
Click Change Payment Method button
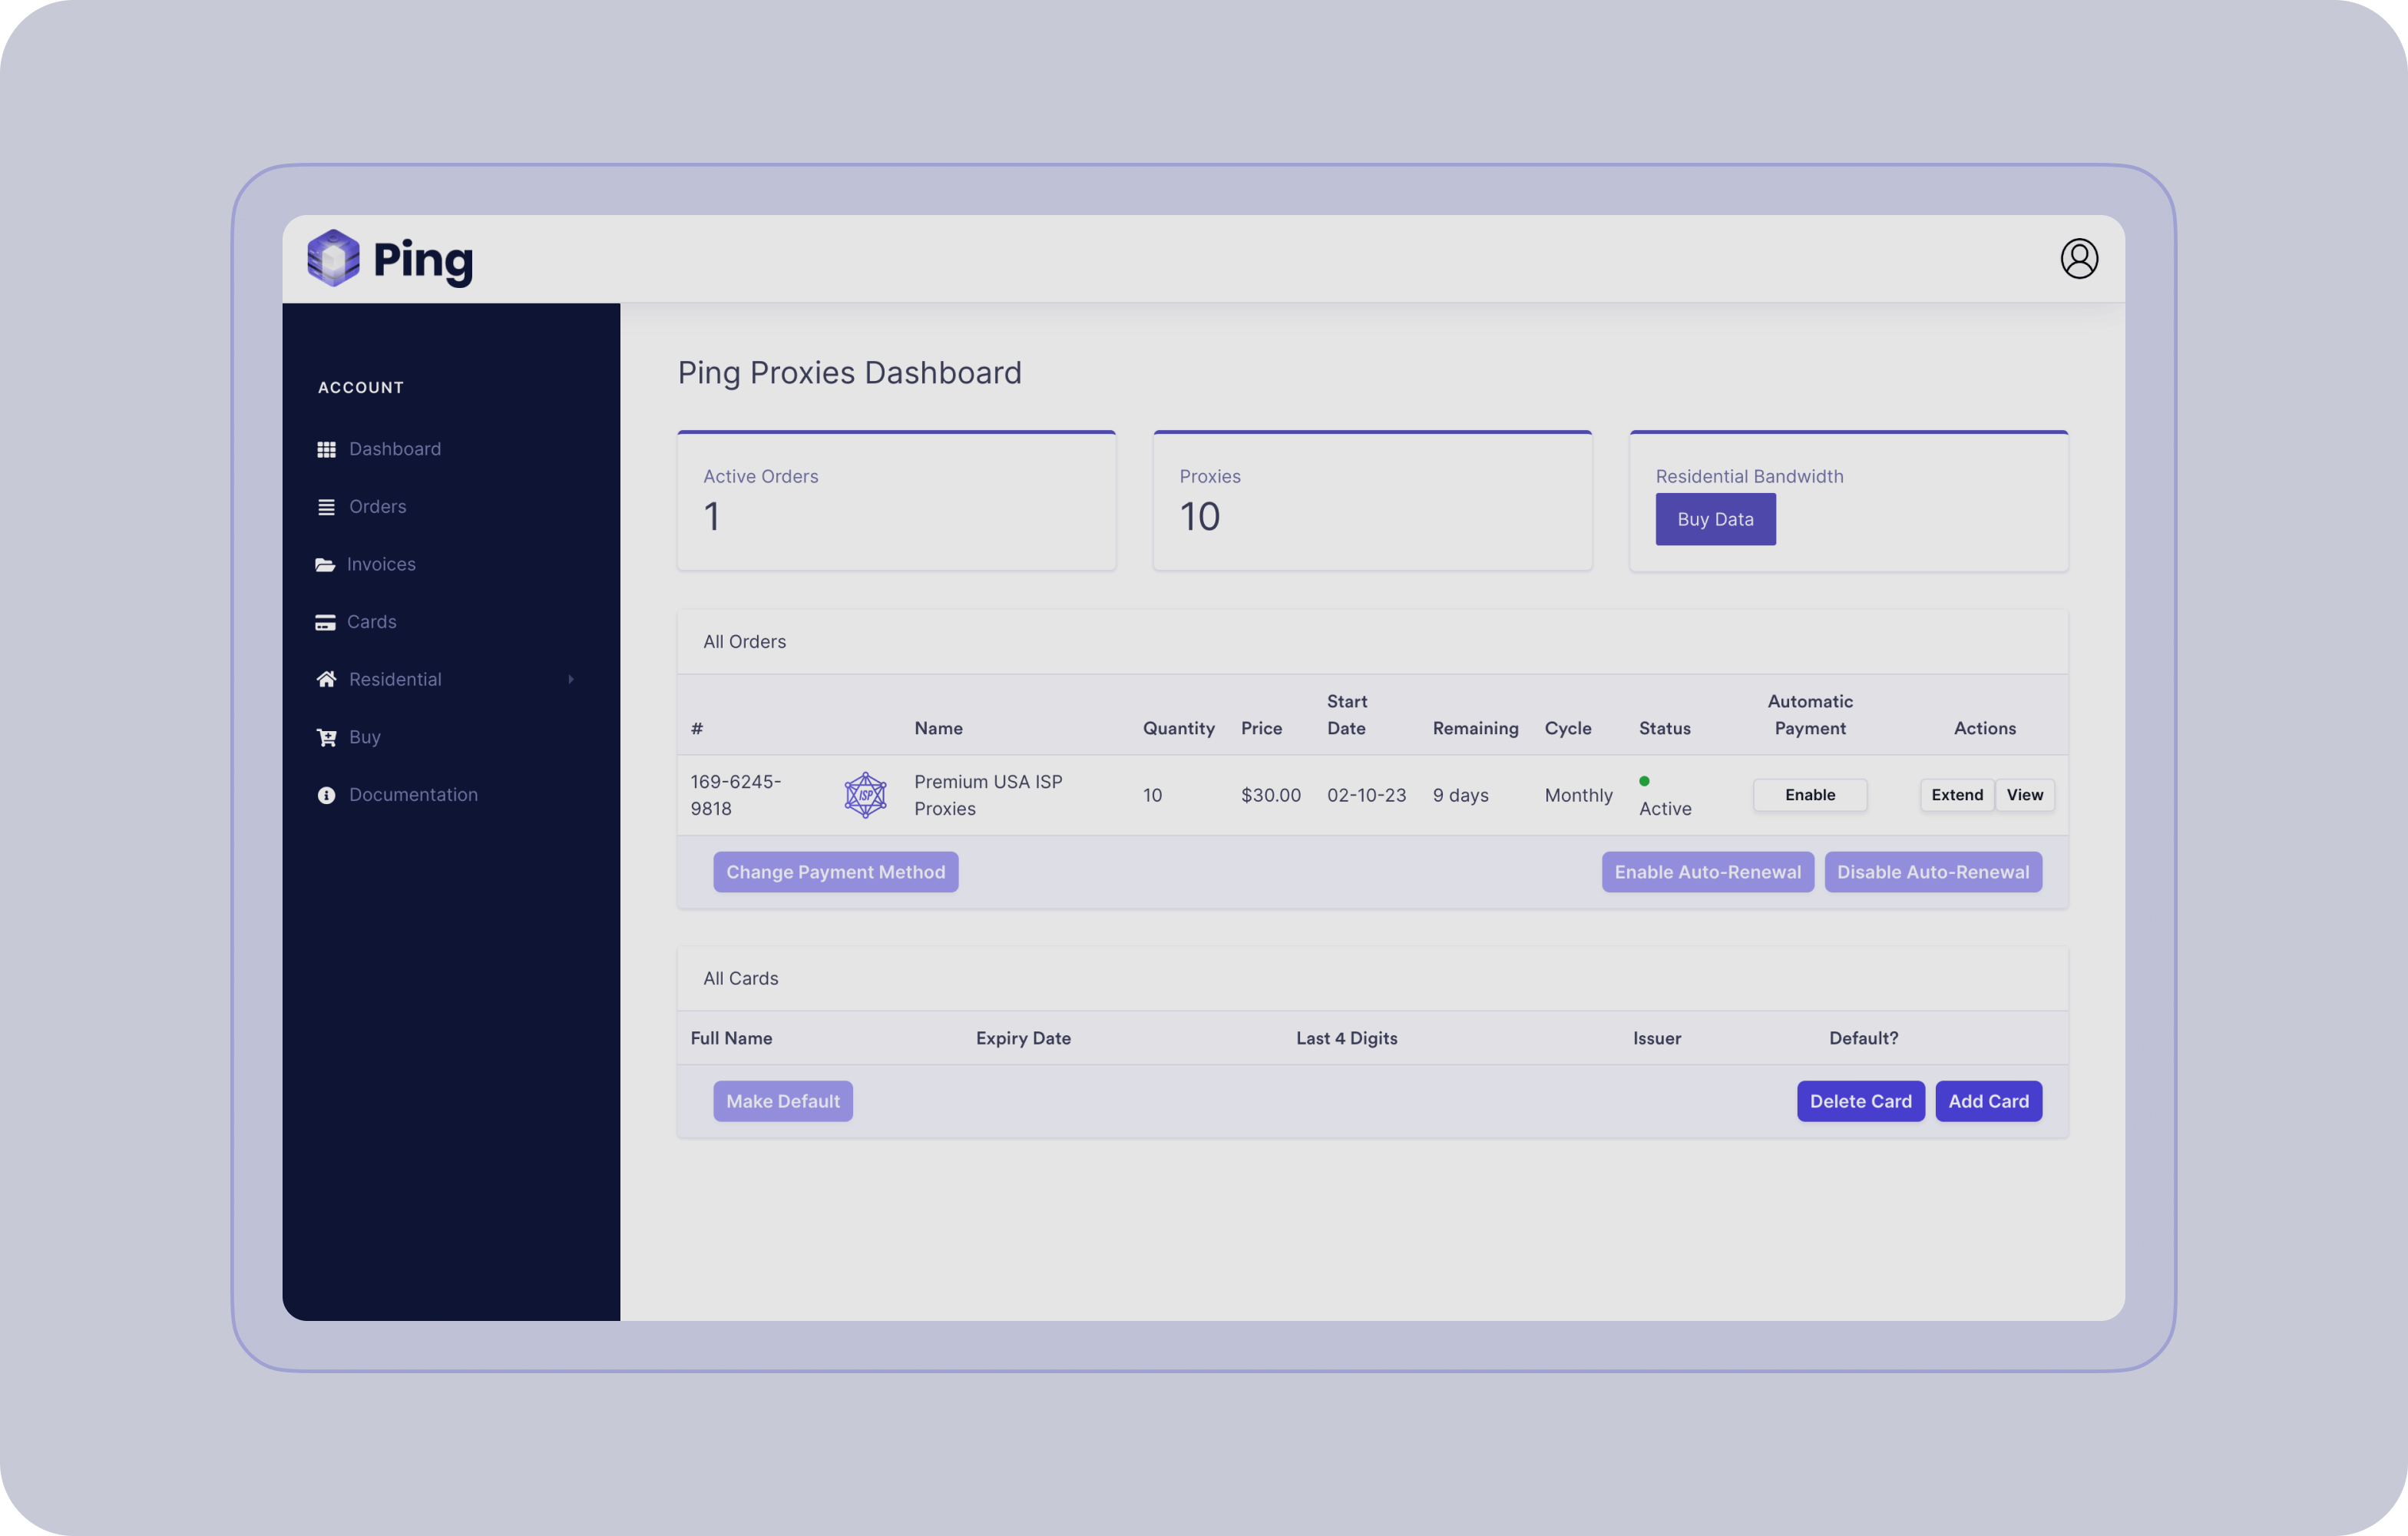coord(835,871)
